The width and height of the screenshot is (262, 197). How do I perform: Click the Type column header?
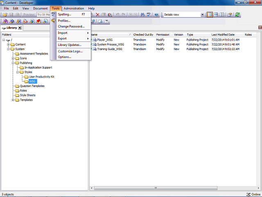[x=198, y=34]
